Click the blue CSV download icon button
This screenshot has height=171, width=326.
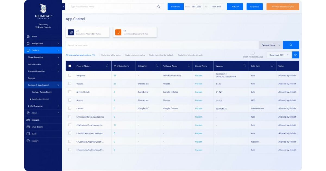(296, 55)
